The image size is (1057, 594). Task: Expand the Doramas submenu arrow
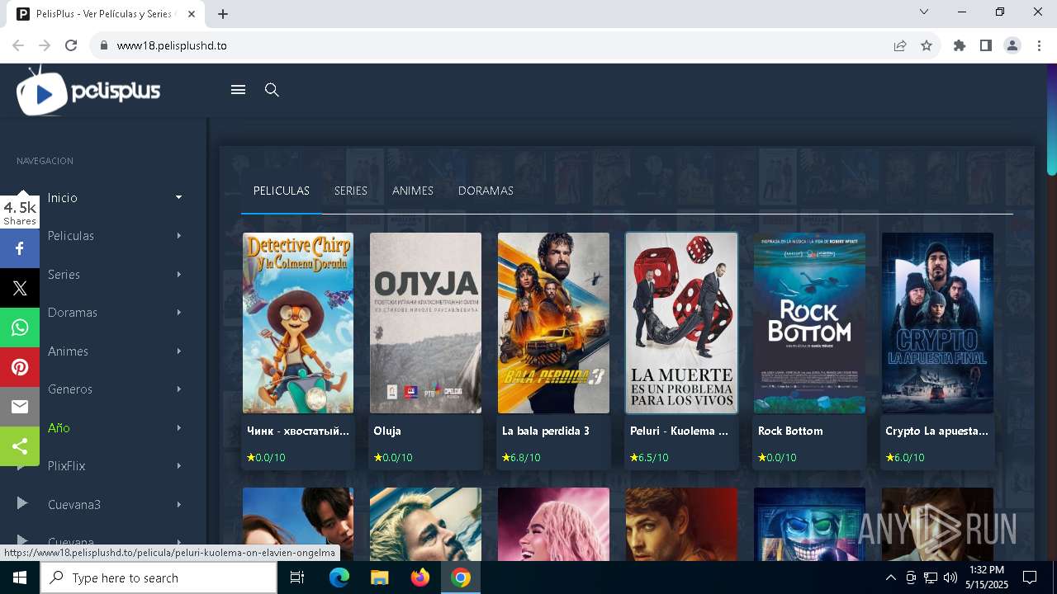[178, 313]
